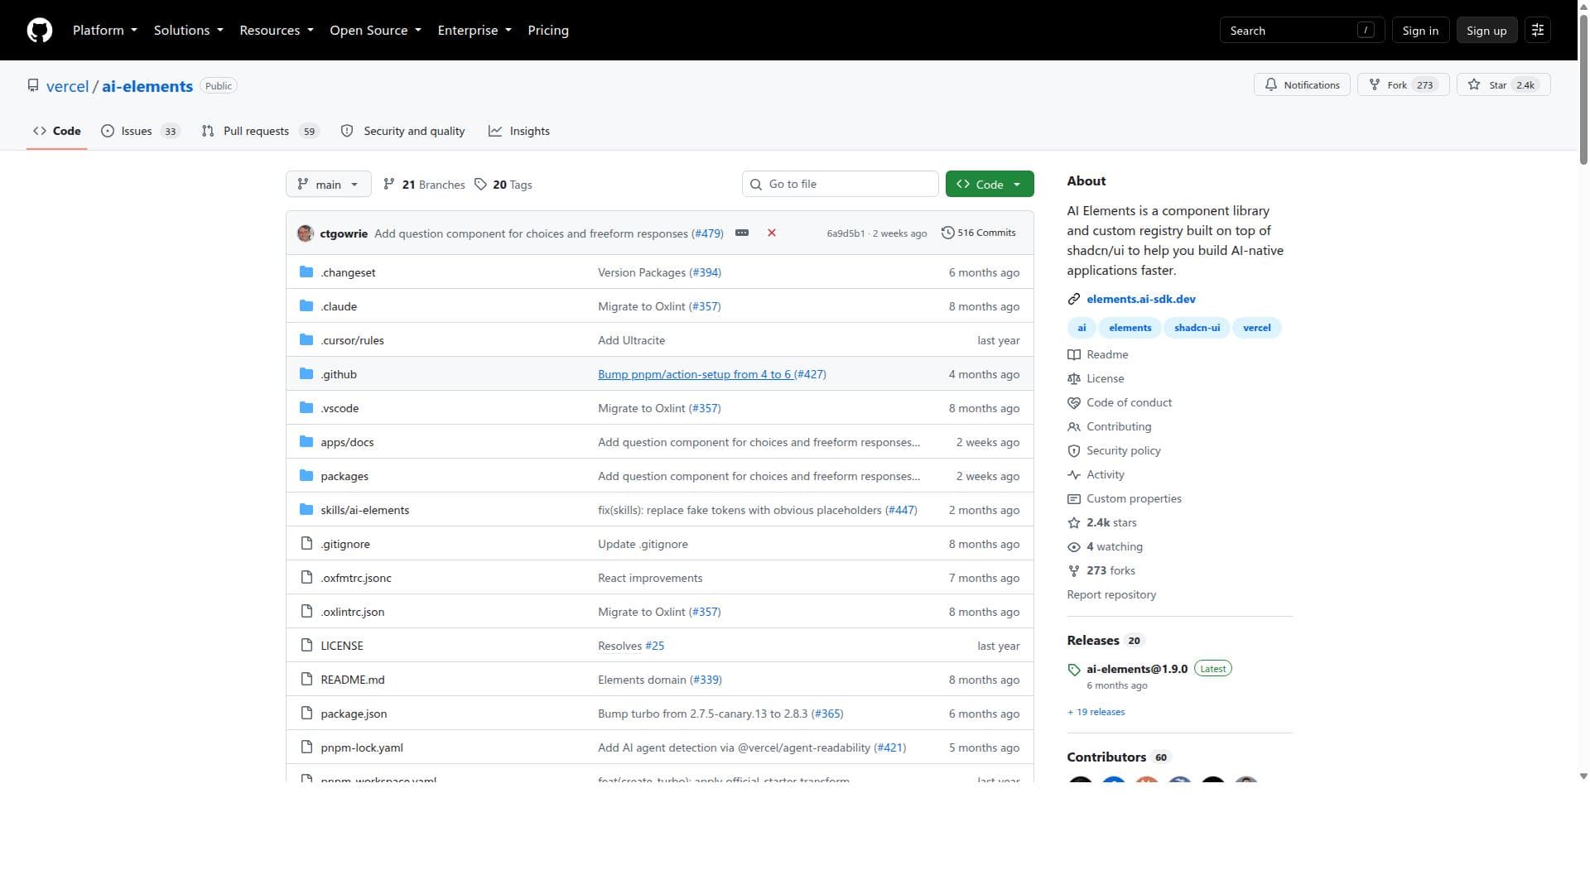Click the heart icon by Code of conduct
The image size is (1590, 894).
1074,403
